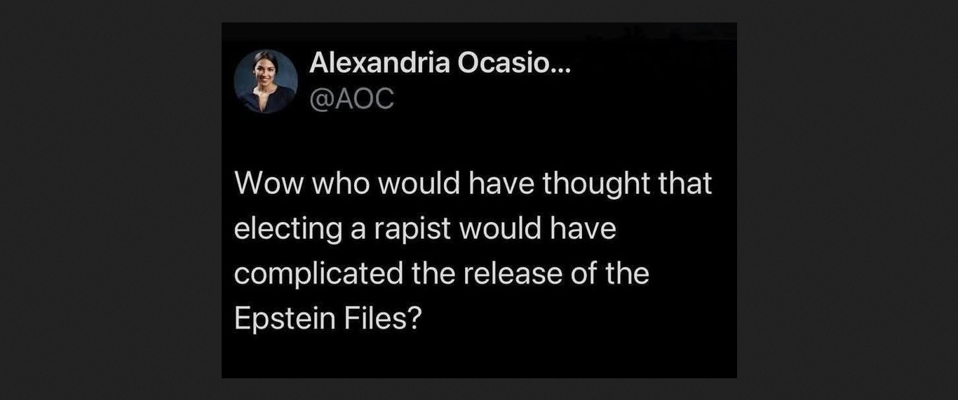
Task: Open the "Alexandria Ocasio..." display name
Action: click(x=440, y=64)
